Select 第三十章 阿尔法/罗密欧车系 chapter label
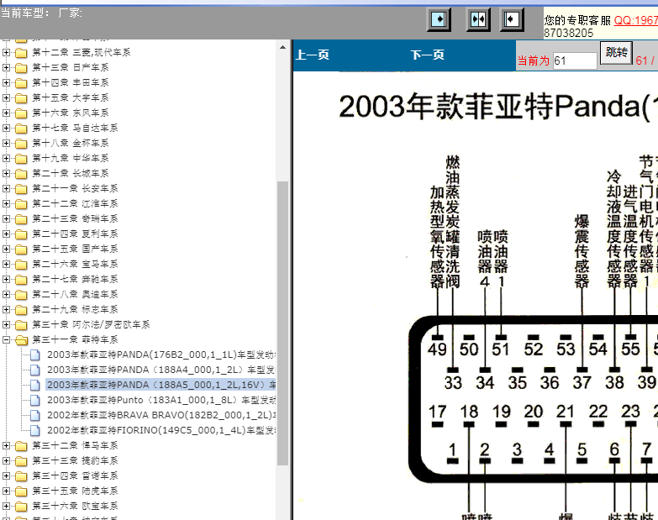The image size is (658, 520). [x=91, y=324]
